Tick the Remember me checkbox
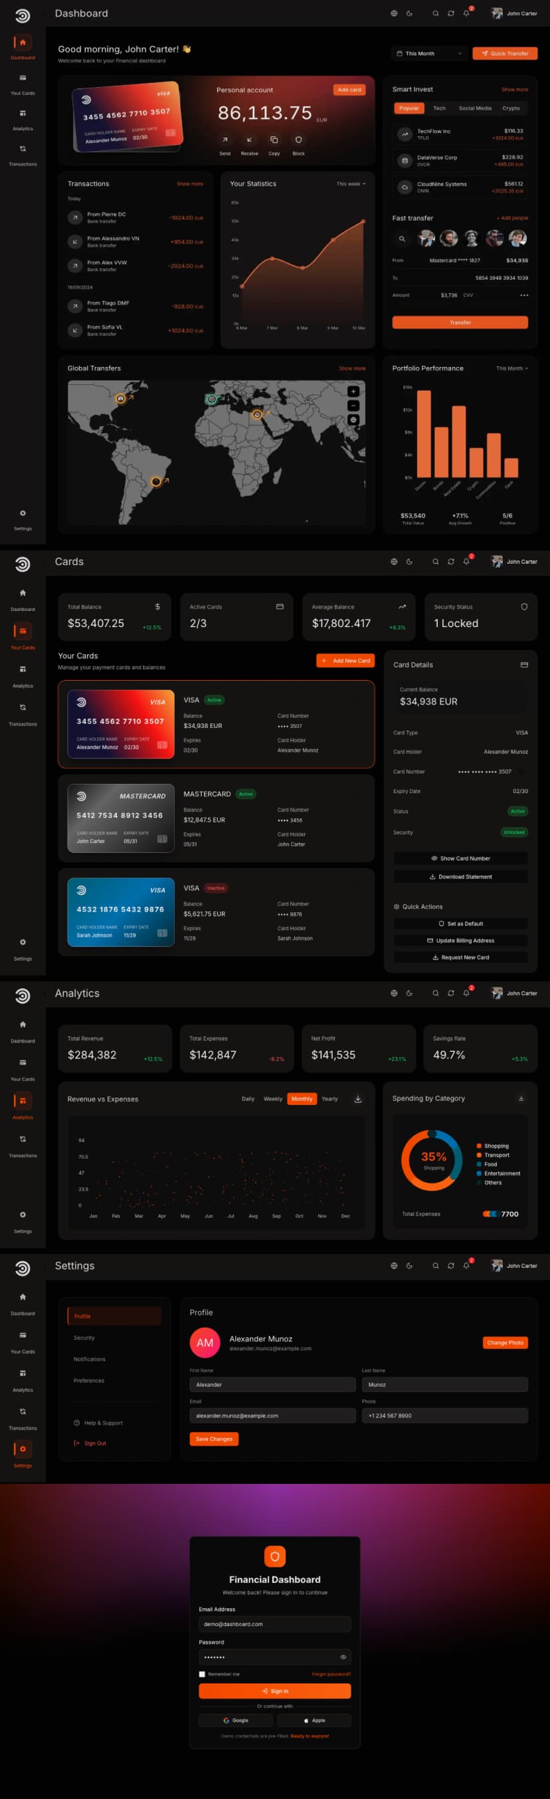Screen dimensions: 550x1799 point(203,1674)
